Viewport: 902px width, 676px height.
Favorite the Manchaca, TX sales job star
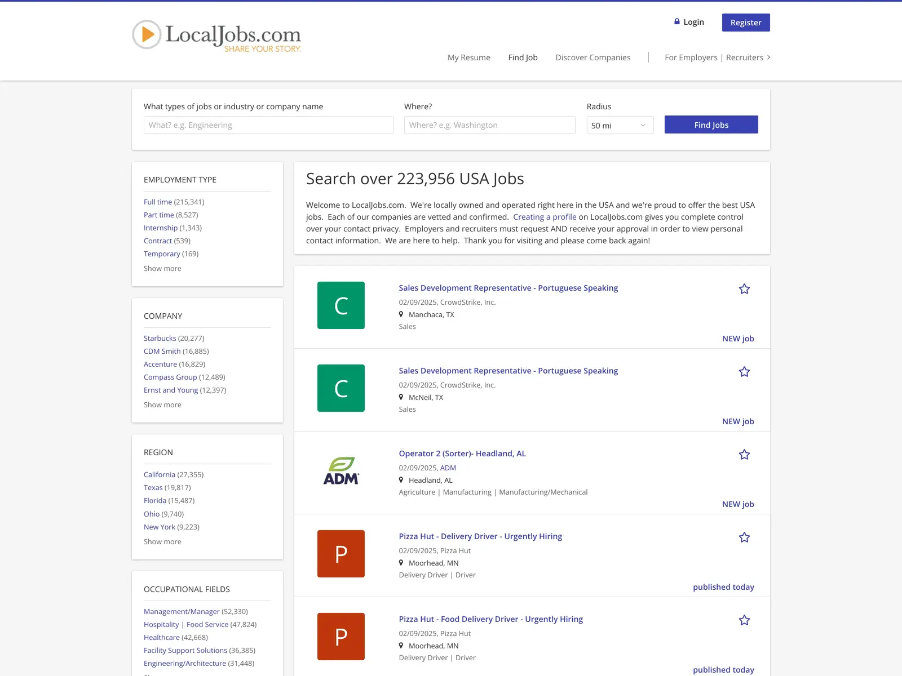coord(744,289)
